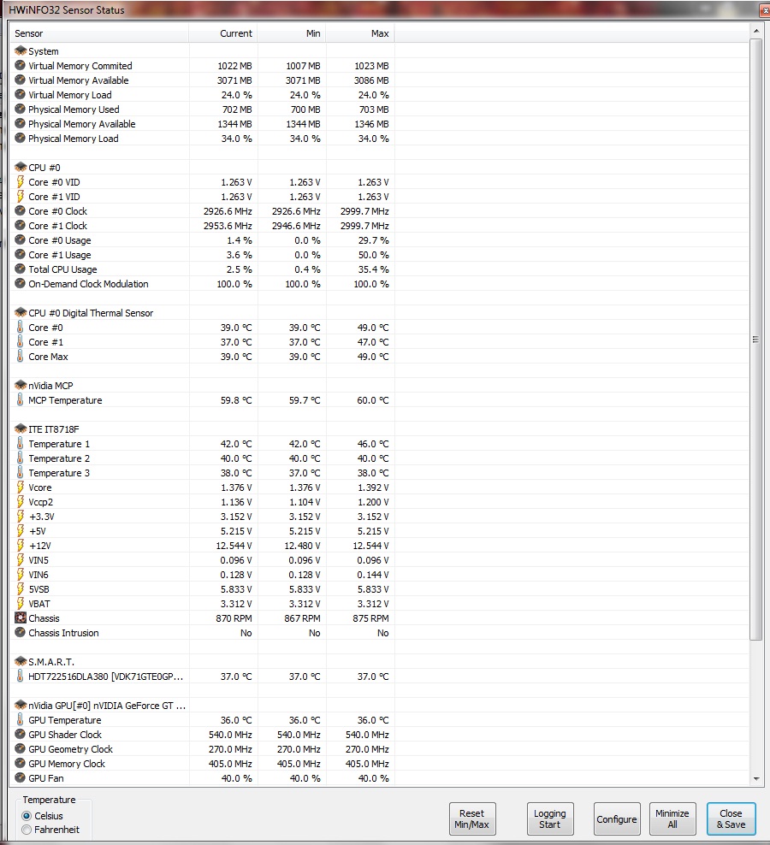
Task: Click the Core Max thermometer icon
Action: 20,356
